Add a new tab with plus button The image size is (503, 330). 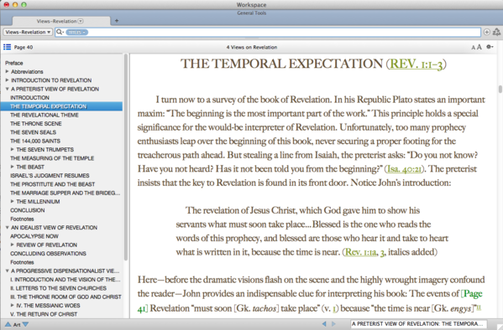tap(117, 21)
